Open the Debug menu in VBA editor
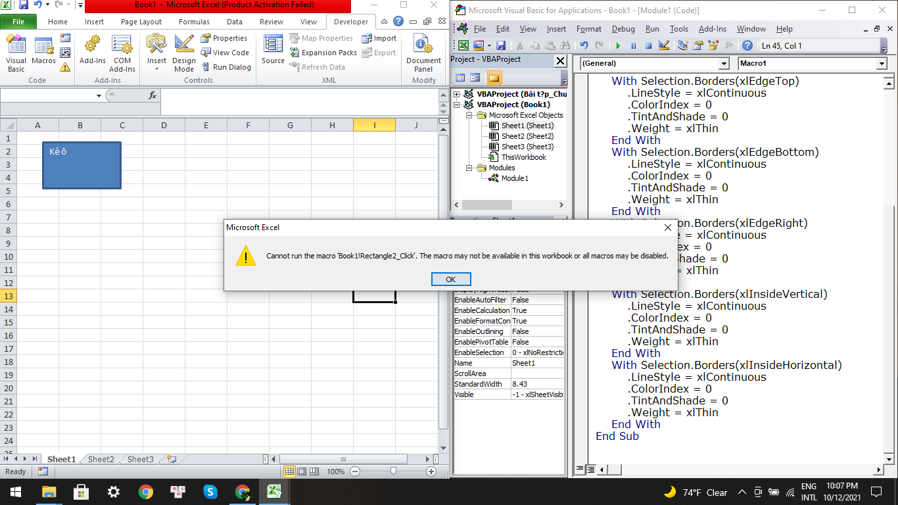The image size is (898, 505). click(623, 29)
